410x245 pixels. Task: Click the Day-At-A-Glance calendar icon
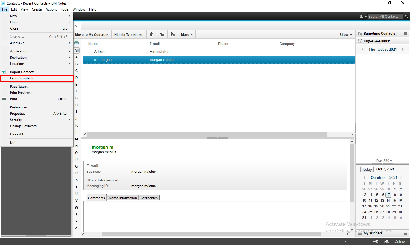pos(360,41)
